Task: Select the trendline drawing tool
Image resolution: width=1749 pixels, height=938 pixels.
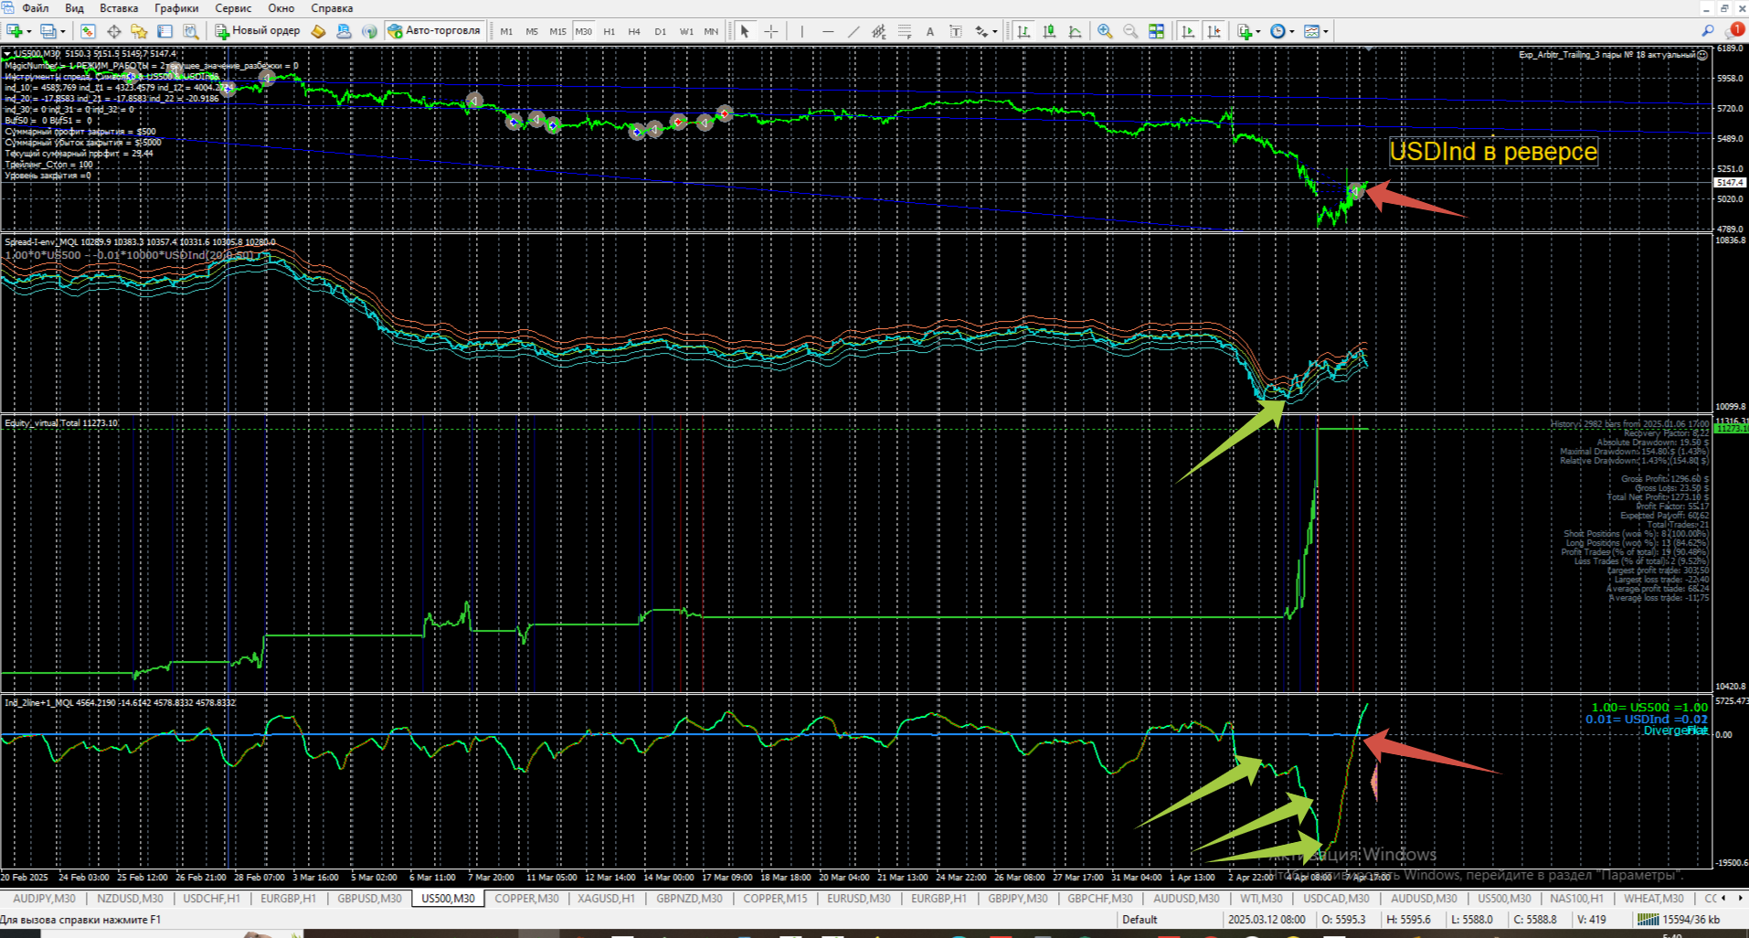Action: point(853,31)
